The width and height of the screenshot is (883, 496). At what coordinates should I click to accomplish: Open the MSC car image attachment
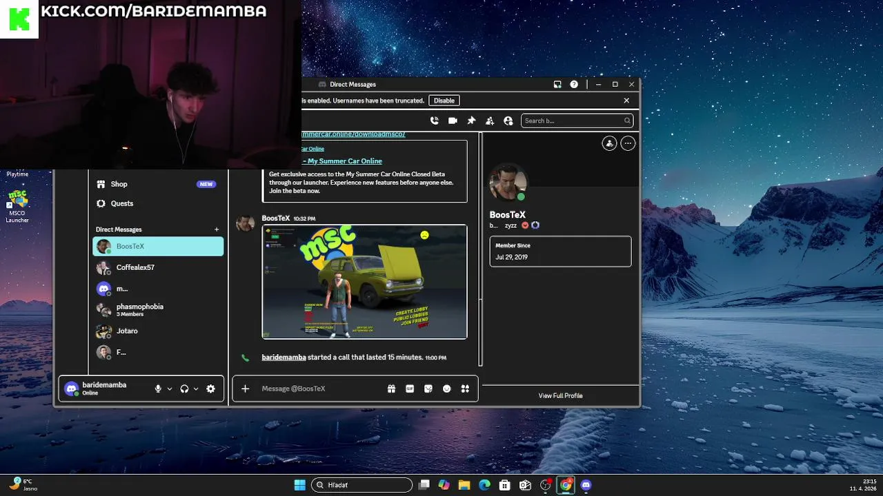364,282
